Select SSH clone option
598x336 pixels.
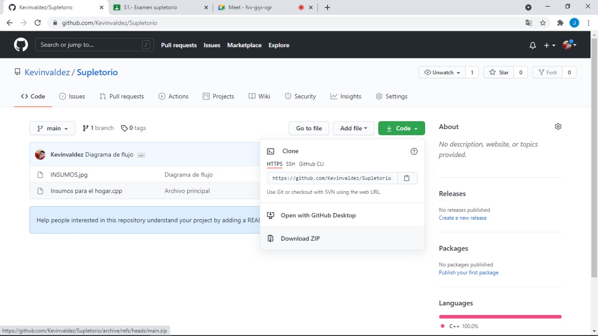291,164
